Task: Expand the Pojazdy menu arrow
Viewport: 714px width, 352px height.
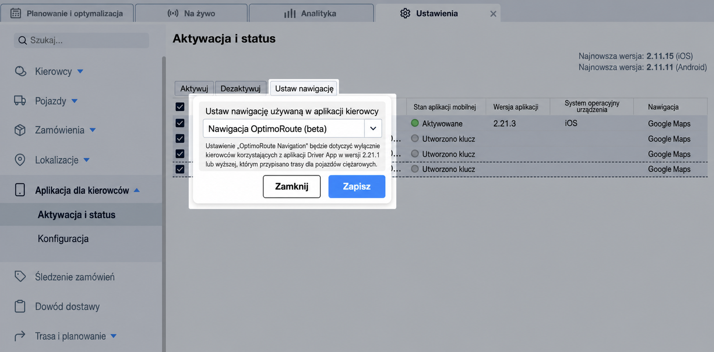Action: (74, 101)
